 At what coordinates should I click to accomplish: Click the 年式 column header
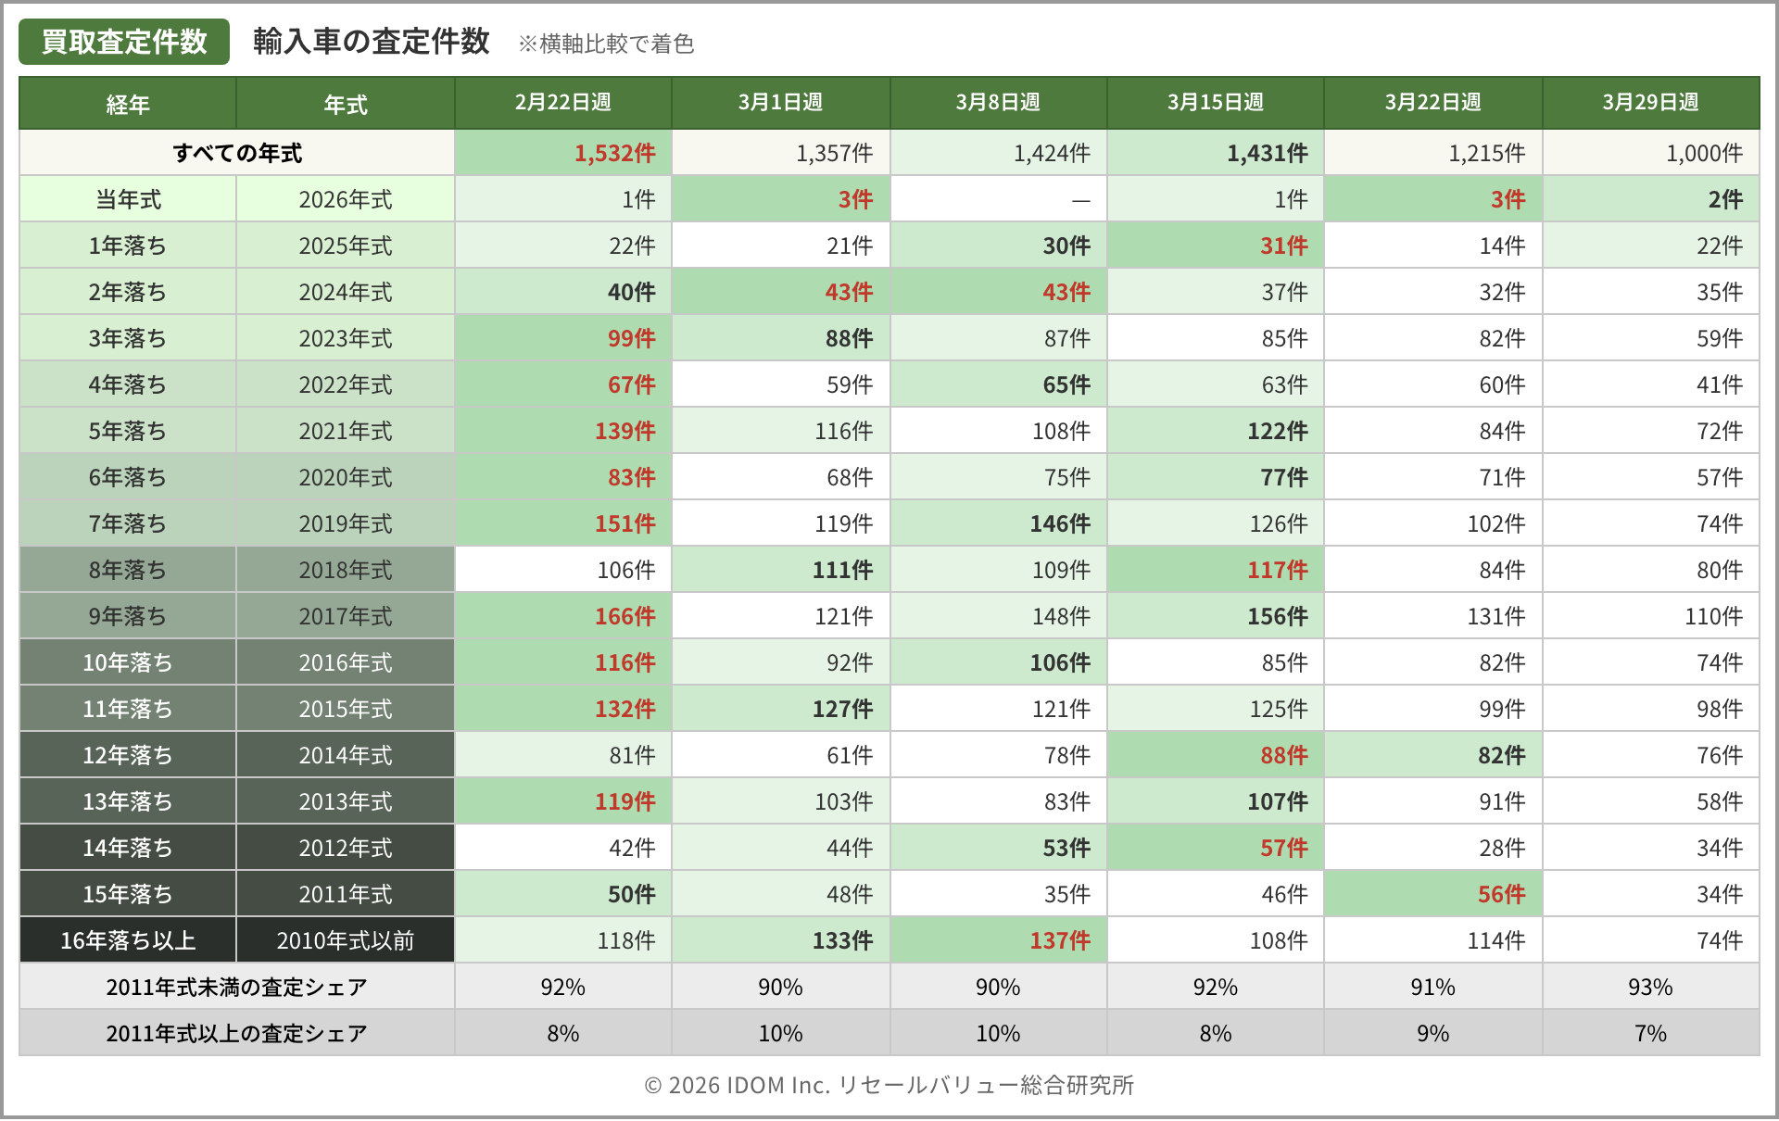tap(346, 104)
